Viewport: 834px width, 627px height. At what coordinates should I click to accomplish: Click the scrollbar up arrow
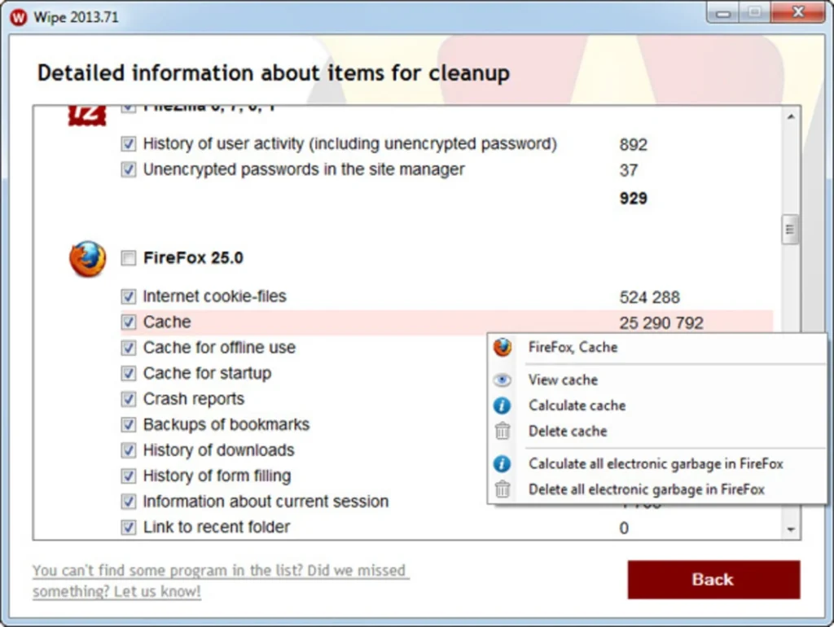(x=791, y=116)
